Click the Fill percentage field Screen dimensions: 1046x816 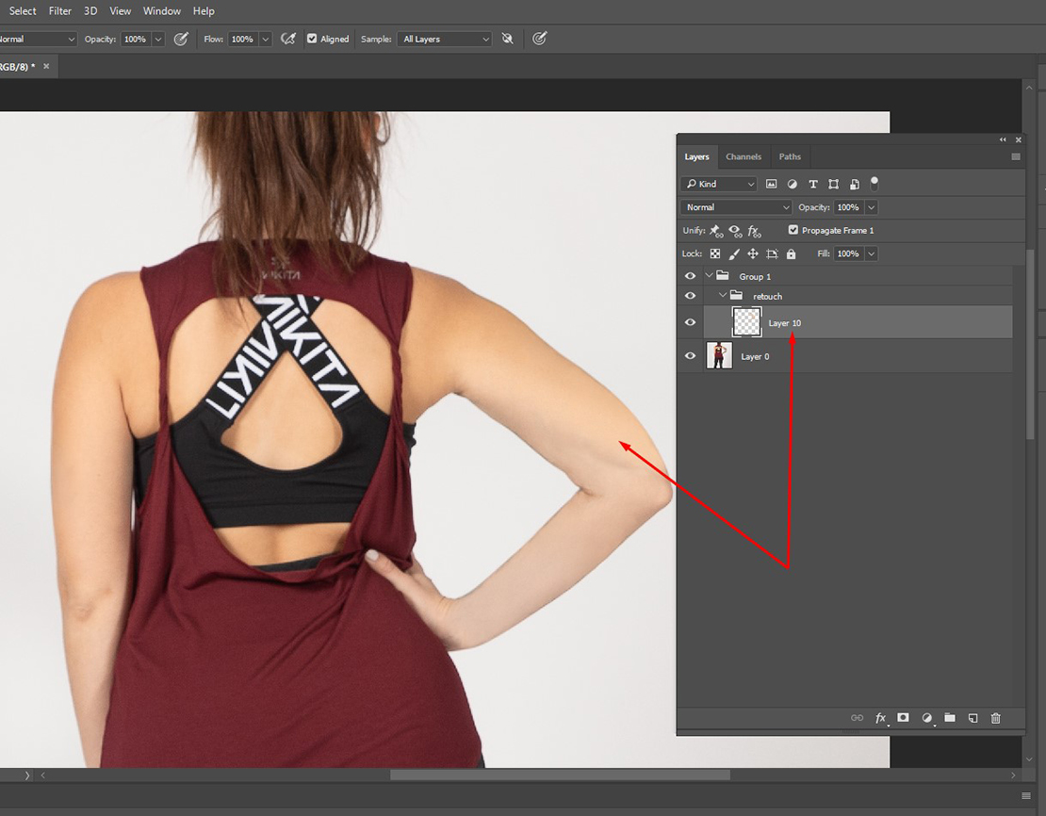[848, 253]
